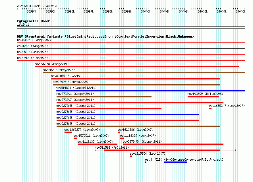Image resolution: width=253 pixels, height=182 pixels.
Task: Click the esv3445280 thick blue segment
Action: [x=176, y=162]
